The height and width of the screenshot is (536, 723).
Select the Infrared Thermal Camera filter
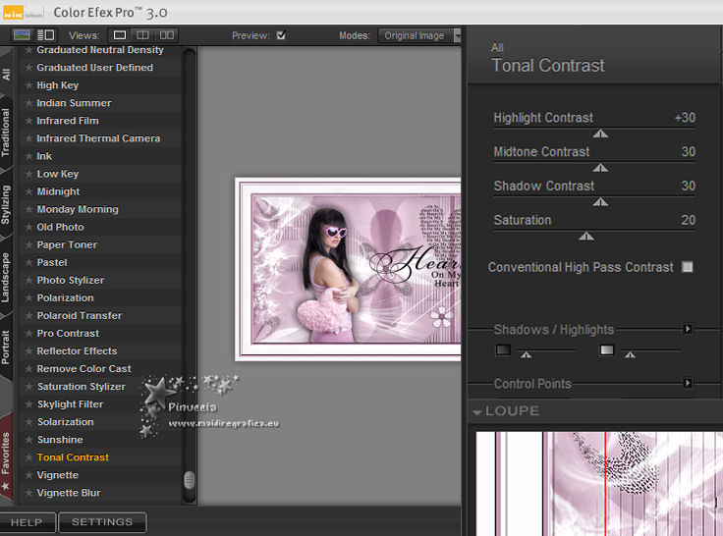(x=100, y=138)
